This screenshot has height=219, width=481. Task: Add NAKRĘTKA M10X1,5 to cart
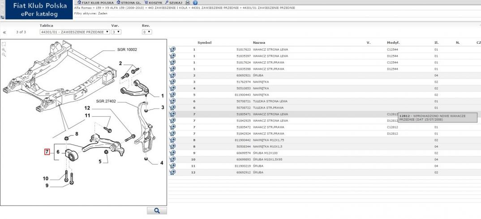click(x=172, y=147)
